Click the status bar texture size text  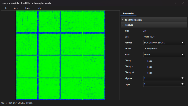pos(17,103)
